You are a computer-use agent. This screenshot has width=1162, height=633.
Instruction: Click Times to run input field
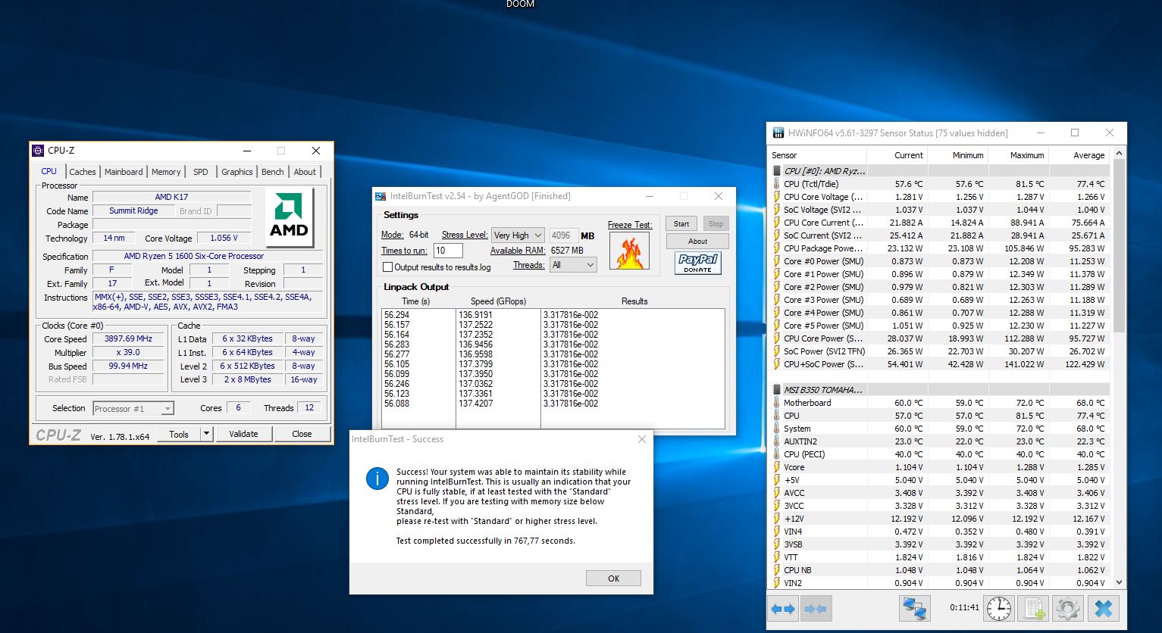coord(448,251)
